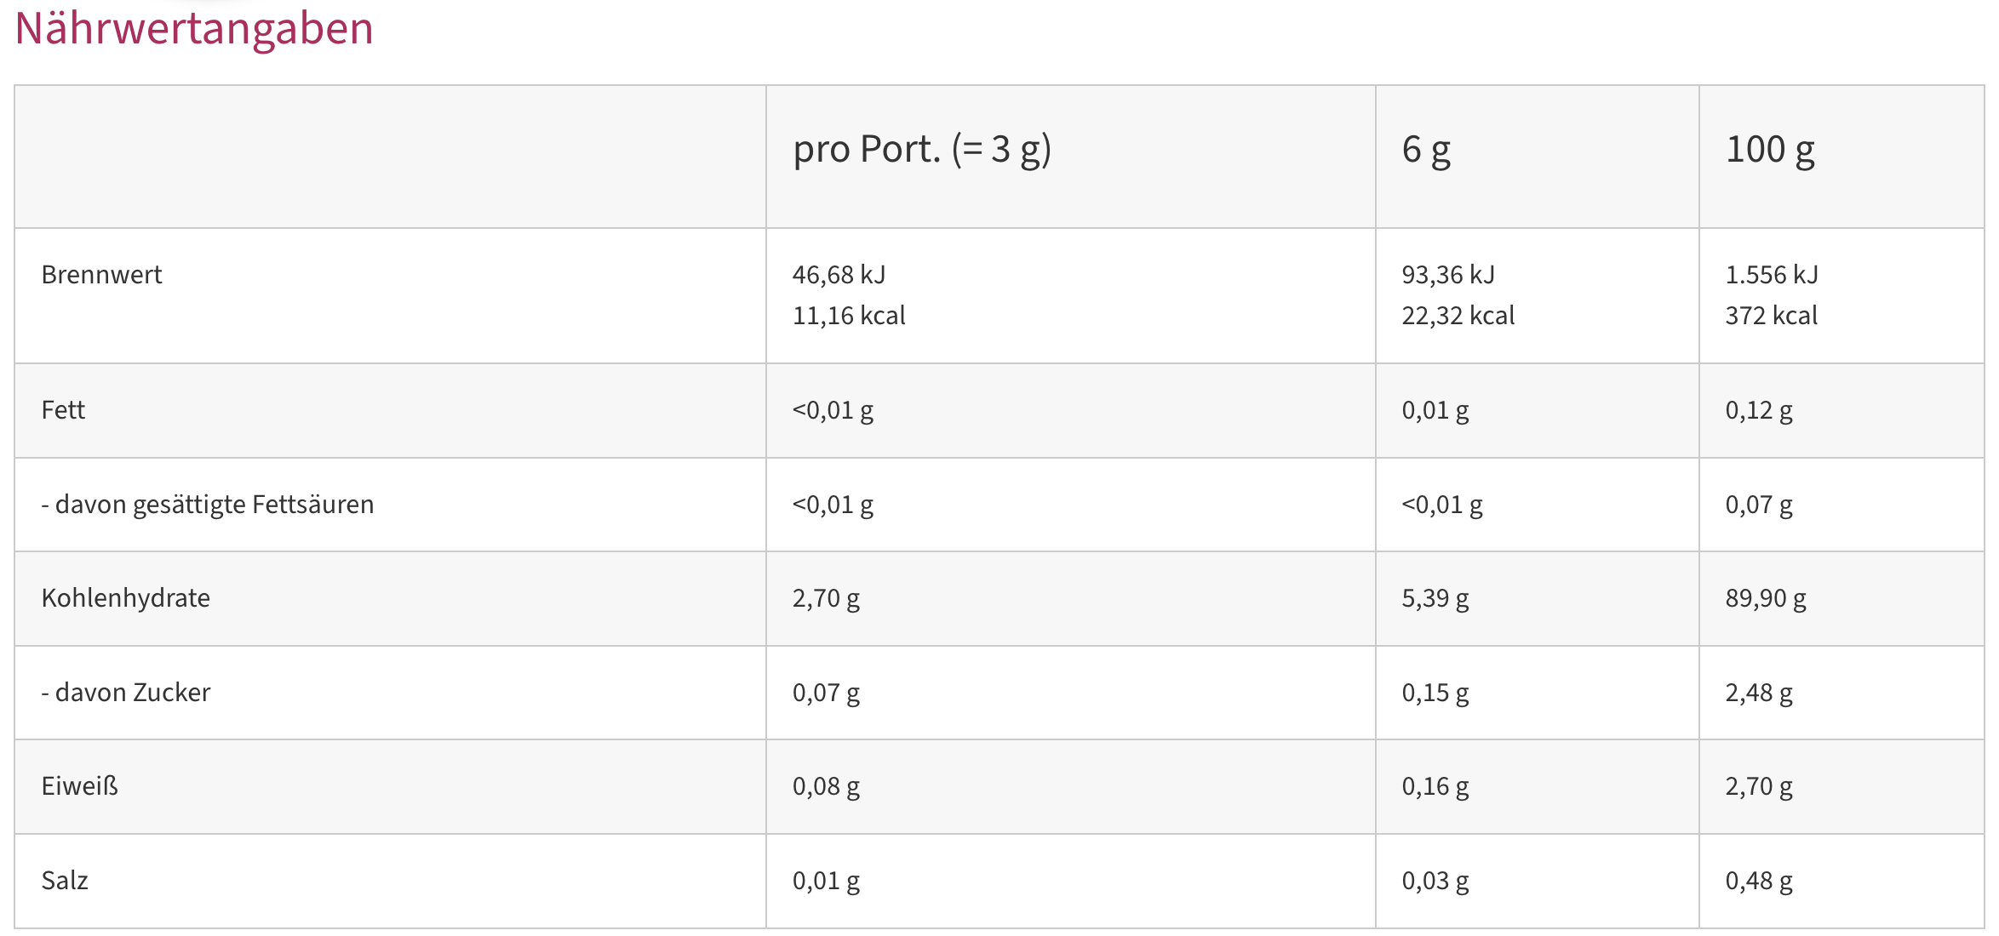Click the Nährwertangaben heading

click(194, 28)
